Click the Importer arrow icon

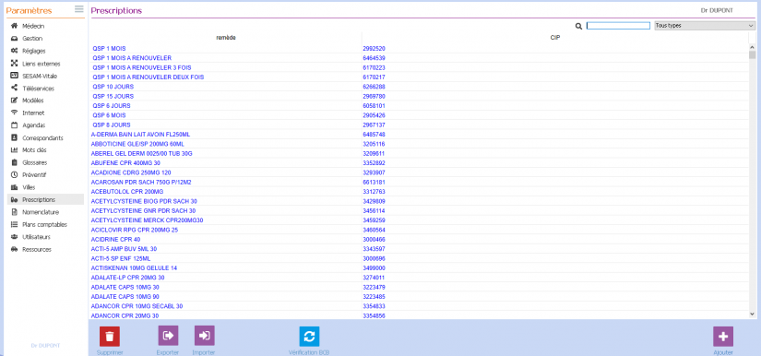click(205, 335)
